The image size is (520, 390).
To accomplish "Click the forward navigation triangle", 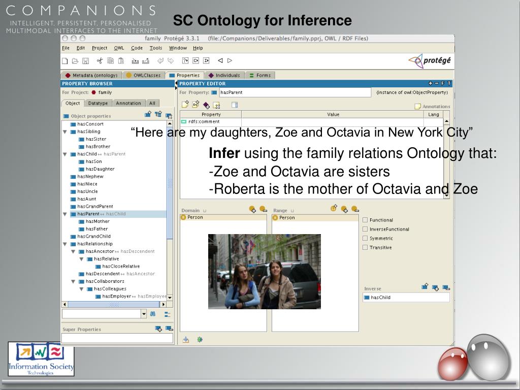I will [x=230, y=60].
